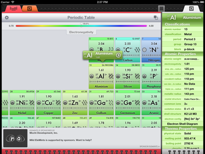
Task: Click the crystal structure icon on Aluminium tile
Action: [111, 76]
